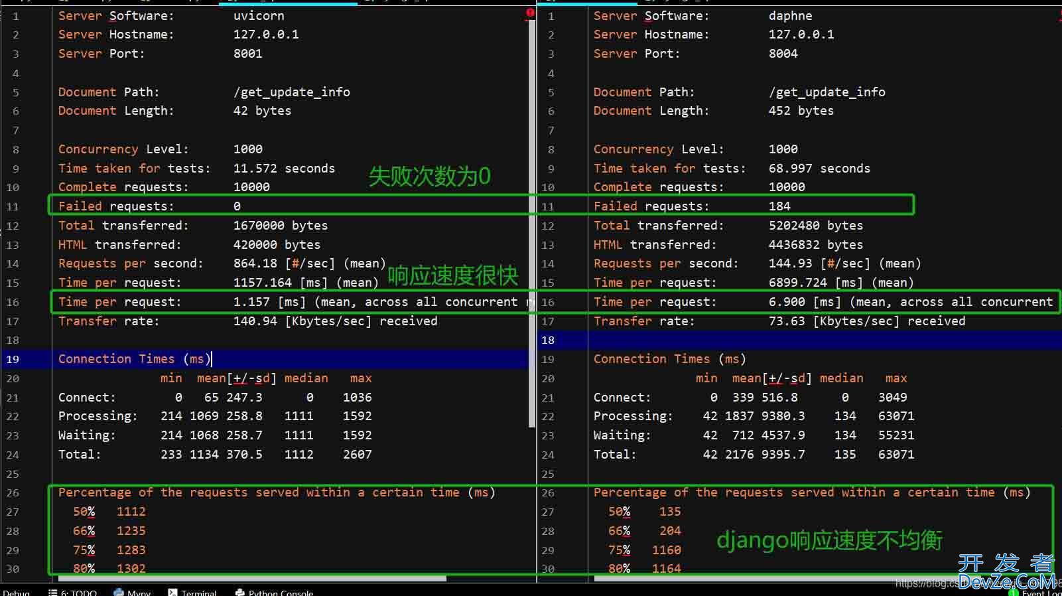Screen dimensions: 1062x596
Task: Click the TODO list icon
Action: pyautogui.click(x=52, y=592)
